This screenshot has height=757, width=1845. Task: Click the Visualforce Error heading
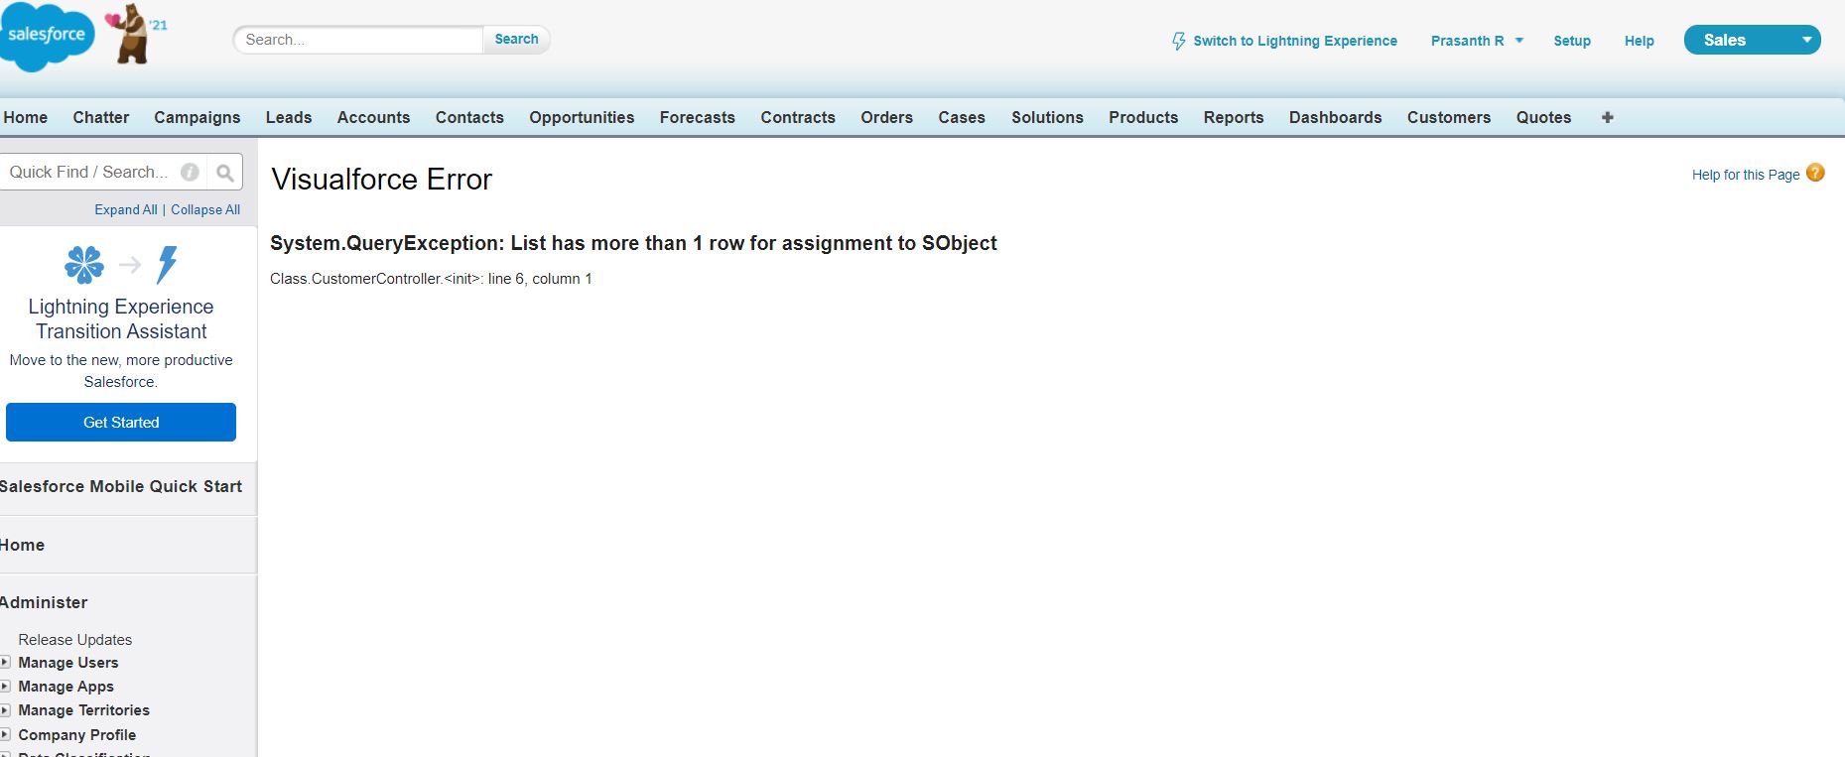[381, 180]
